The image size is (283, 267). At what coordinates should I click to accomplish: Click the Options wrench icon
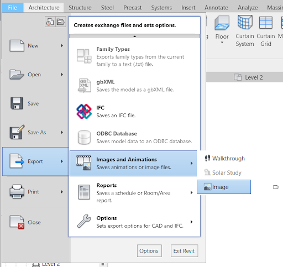(x=84, y=221)
